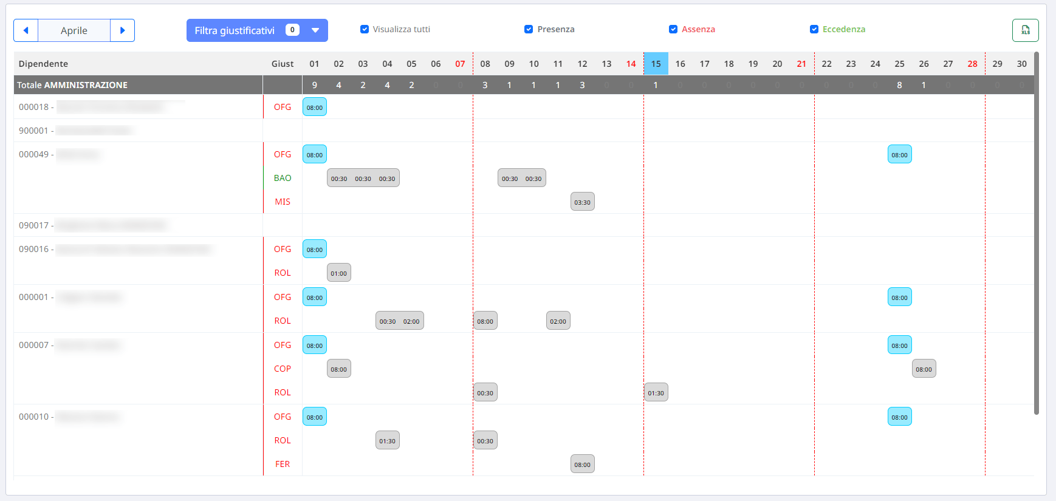Viewport: 1056px width, 501px height.
Task: Click the Aprile month label
Action: (74, 30)
